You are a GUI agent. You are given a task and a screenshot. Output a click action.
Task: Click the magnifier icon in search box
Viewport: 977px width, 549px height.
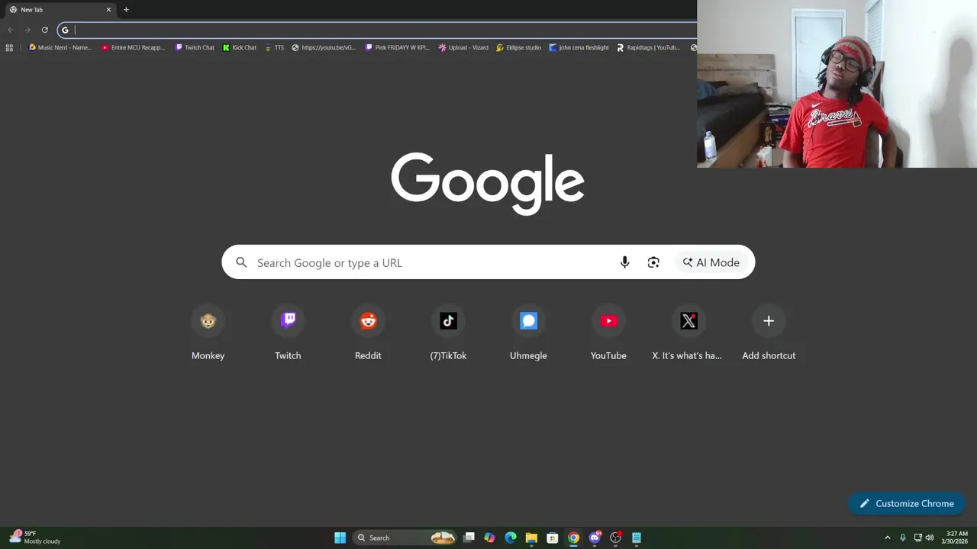pyautogui.click(x=241, y=262)
